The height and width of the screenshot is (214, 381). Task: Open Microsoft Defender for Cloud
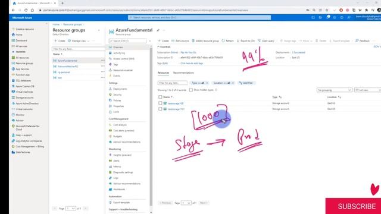(27, 128)
